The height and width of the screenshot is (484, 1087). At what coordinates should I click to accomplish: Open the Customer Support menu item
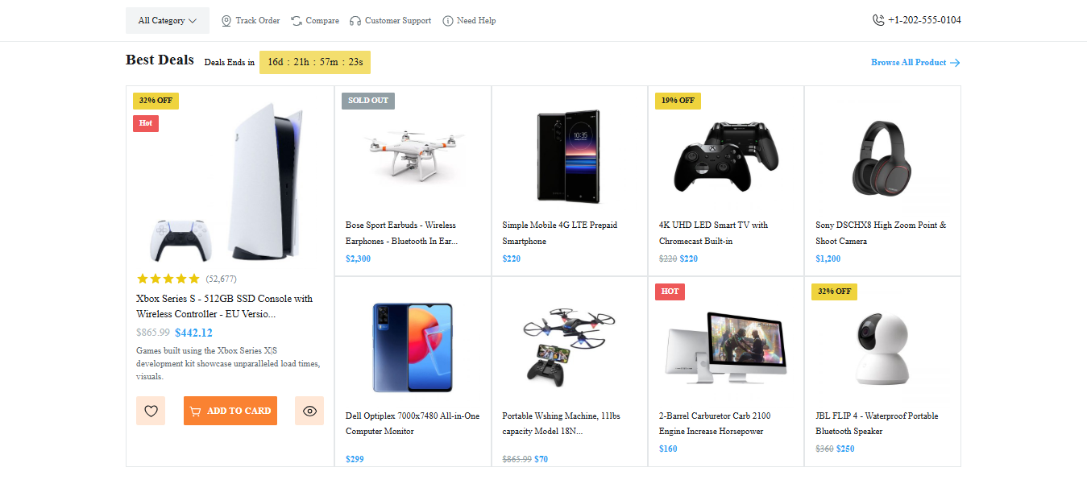397,21
